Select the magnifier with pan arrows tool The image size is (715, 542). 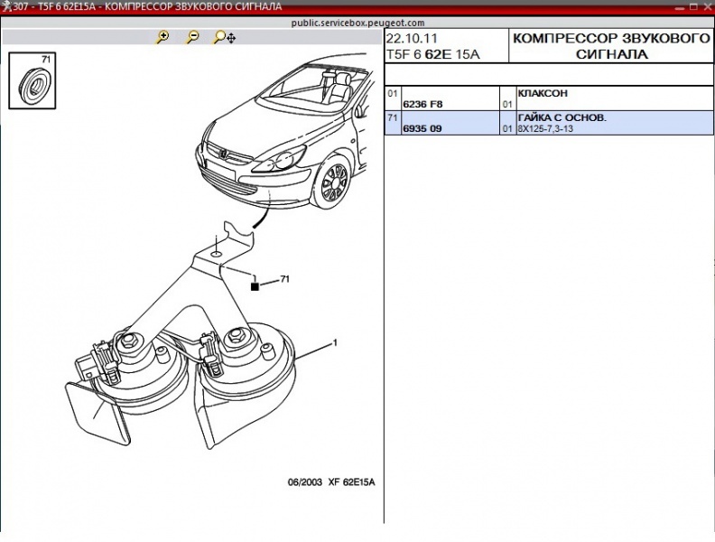[224, 38]
